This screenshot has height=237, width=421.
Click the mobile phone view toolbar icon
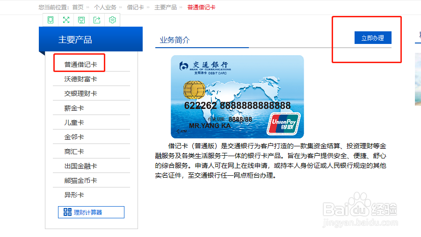51,20
